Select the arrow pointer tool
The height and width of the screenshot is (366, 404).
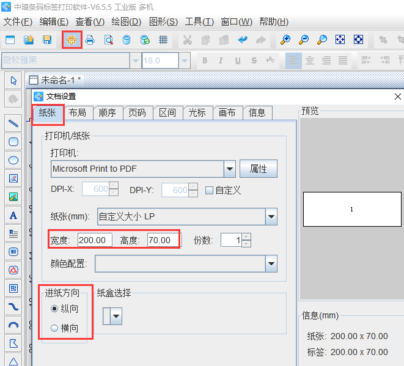pos(13,81)
